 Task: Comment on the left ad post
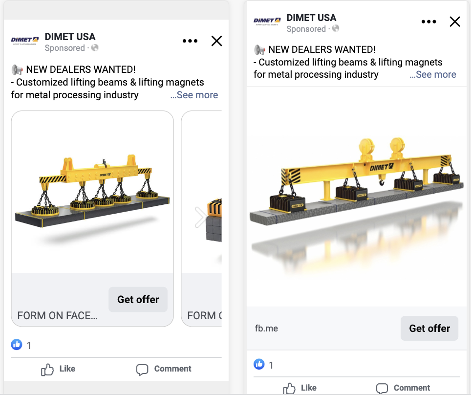tap(164, 369)
